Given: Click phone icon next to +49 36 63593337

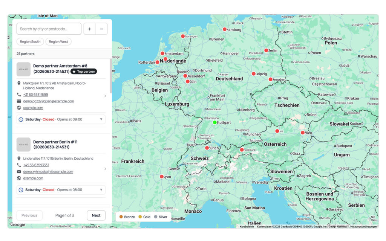Looking at the screenshot, I should coord(19,165).
